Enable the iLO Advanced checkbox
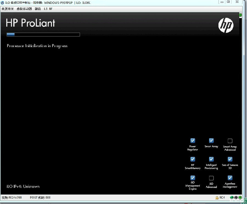The width and height of the screenshot is (247, 204). (211, 178)
